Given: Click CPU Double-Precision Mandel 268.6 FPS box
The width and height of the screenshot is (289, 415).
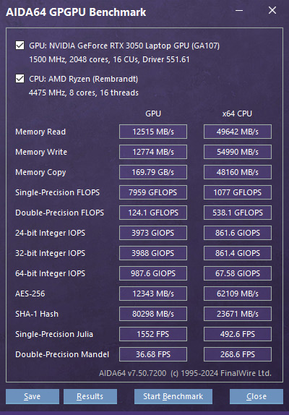Looking at the screenshot, I should [x=238, y=354].
